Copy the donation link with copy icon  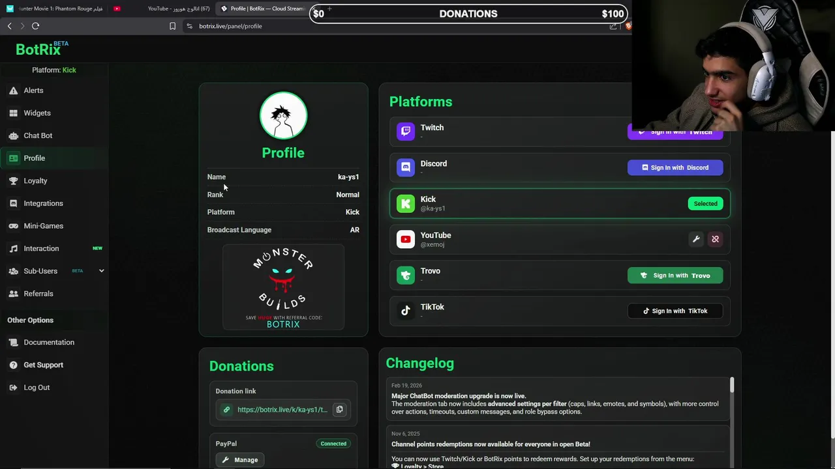click(x=339, y=409)
